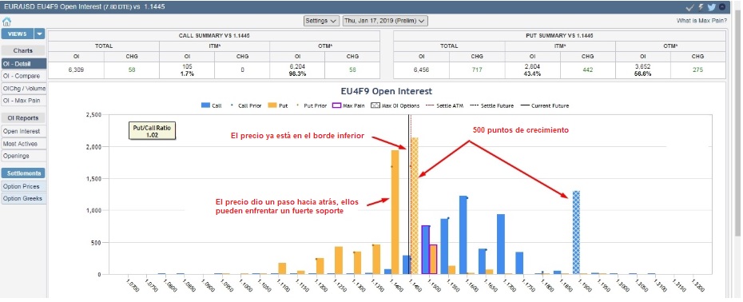743x302 pixels.
Task: Click the Settlements section header
Action: (22, 173)
